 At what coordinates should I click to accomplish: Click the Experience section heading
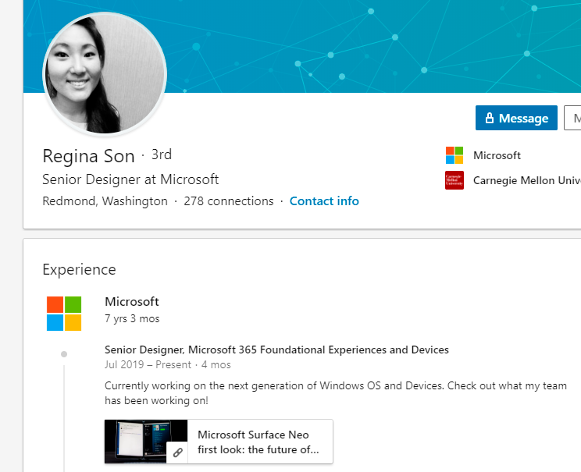pyautogui.click(x=80, y=269)
